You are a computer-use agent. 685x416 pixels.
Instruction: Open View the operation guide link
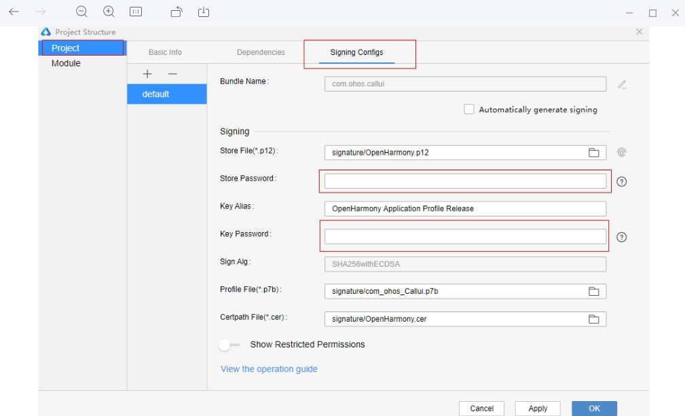tap(269, 369)
